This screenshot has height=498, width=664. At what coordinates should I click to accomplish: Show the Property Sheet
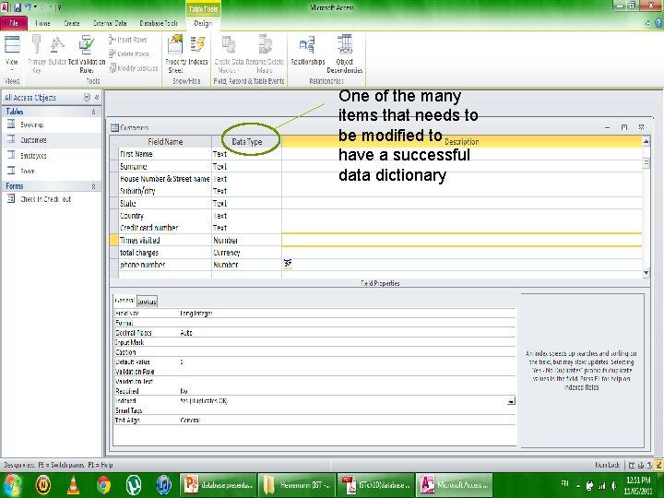coord(176,53)
